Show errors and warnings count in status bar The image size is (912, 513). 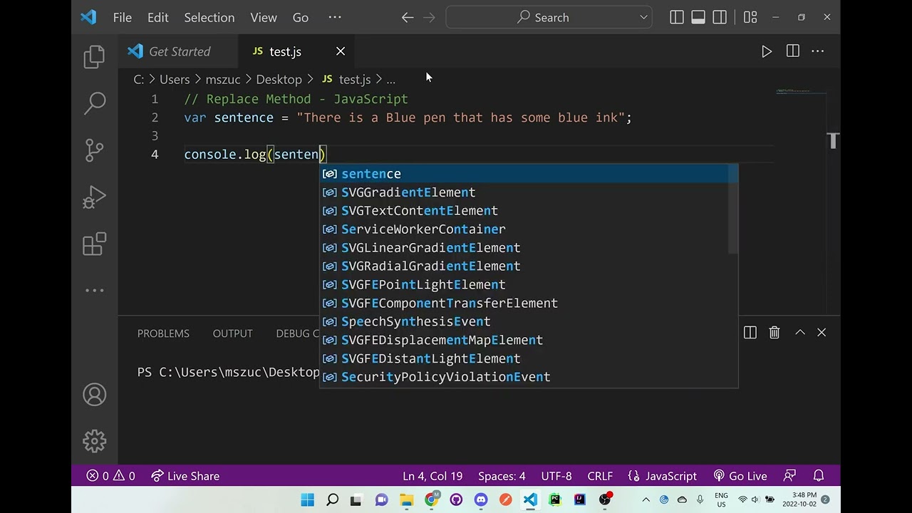[110, 476]
